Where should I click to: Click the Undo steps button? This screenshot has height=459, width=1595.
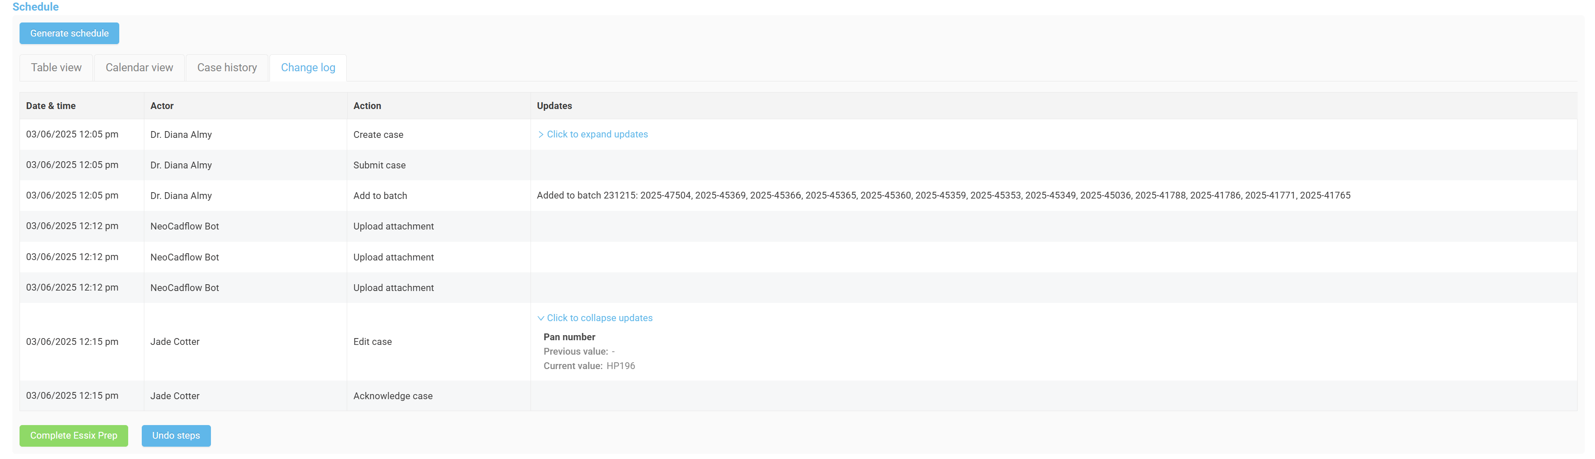[176, 436]
